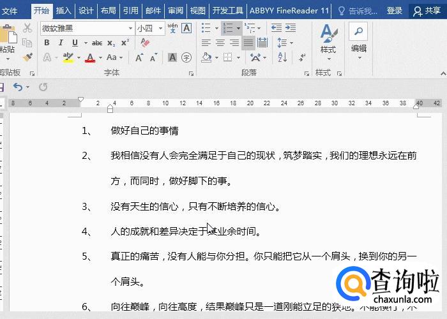
Task: Open the 审阅 ribbon tab
Action: [175, 10]
